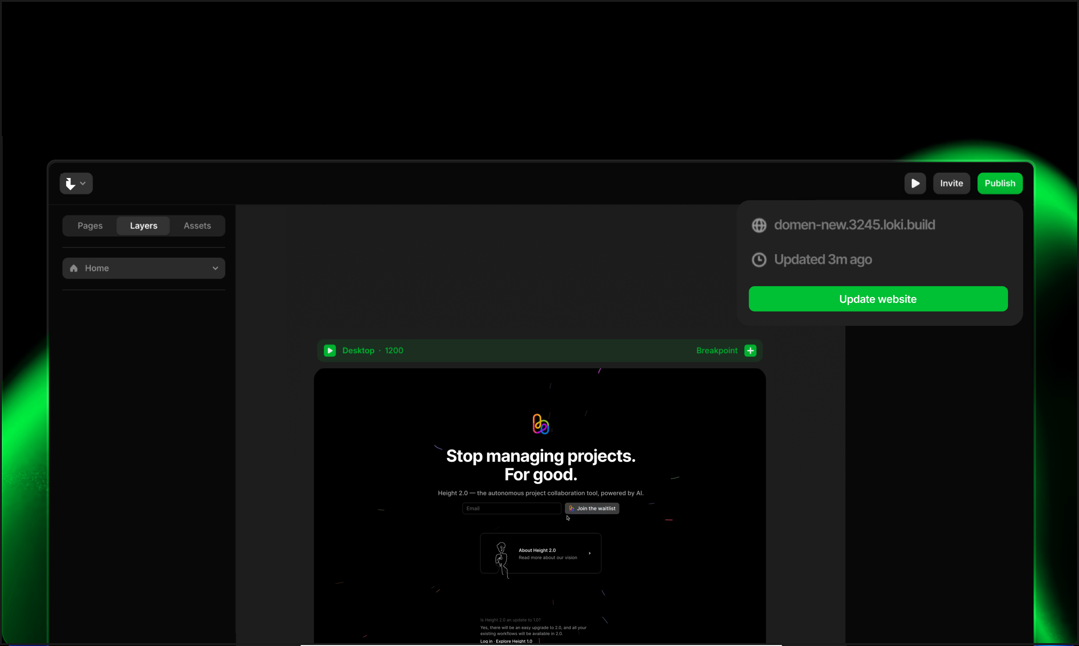Click the Email input field in canvas
This screenshot has height=646, width=1079.
coord(512,509)
